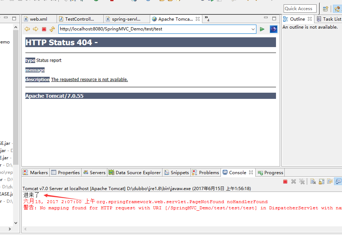Close the Apache Tomcat browser tab
The height and width of the screenshot is (235, 342).
pos(198,19)
